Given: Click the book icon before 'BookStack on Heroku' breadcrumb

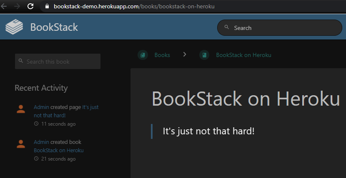Looking at the screenshot, I should [204, 55].
